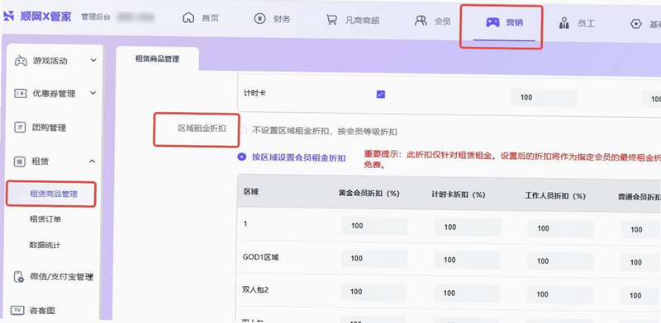Edit 黄金会员折扣 field for 双人包2
661x323 pixels.
click(x=373, y=292)
